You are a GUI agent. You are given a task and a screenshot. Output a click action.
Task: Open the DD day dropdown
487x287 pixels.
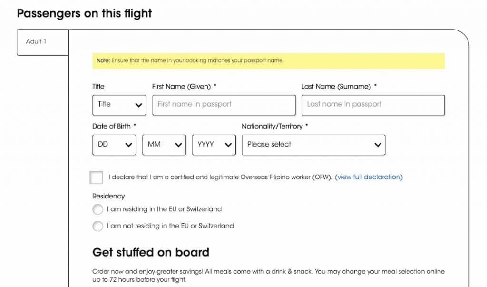pyautogui.click(x=114, y=145)
